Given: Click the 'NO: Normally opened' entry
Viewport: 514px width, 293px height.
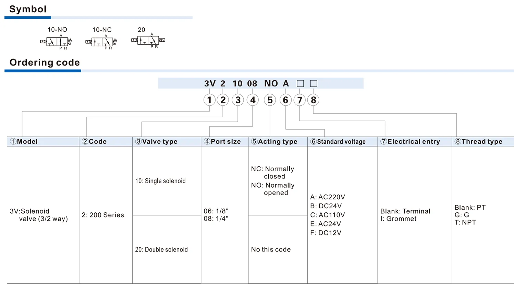Looking at the screenshot, I should pyautogui.click(x=273, y=189).
